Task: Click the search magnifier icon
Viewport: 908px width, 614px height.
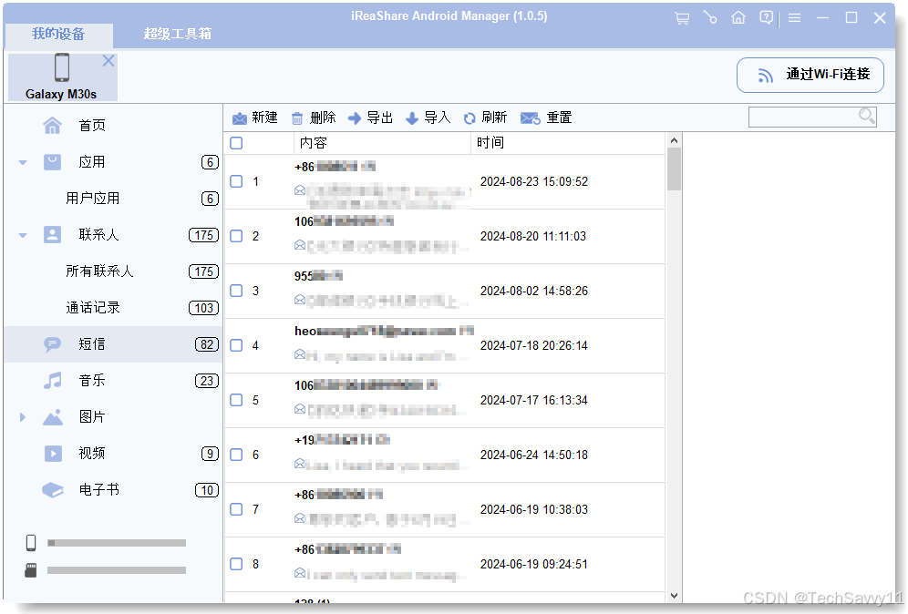Action: tap(866, 116)
